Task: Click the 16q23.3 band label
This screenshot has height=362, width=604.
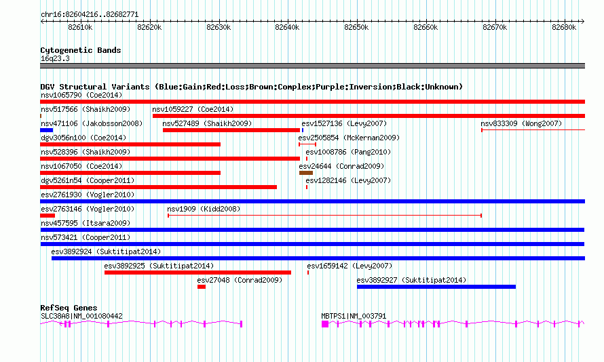Action: tap(55, 58)
